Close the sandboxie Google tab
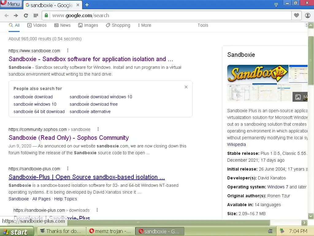The width and height of the screenshot is (314, 236). 78,5
